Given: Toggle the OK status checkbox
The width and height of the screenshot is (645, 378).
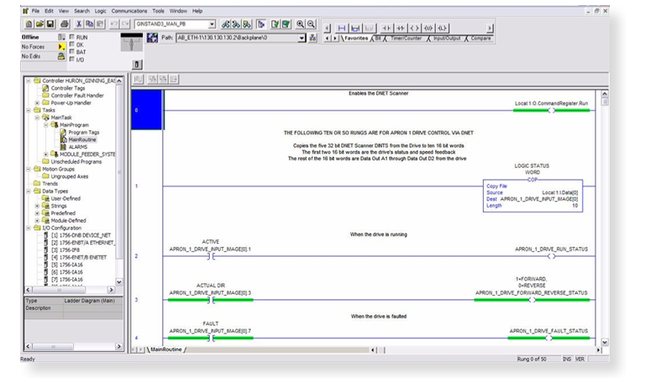Looking at the screenshot, I should [x=72, y=44].
